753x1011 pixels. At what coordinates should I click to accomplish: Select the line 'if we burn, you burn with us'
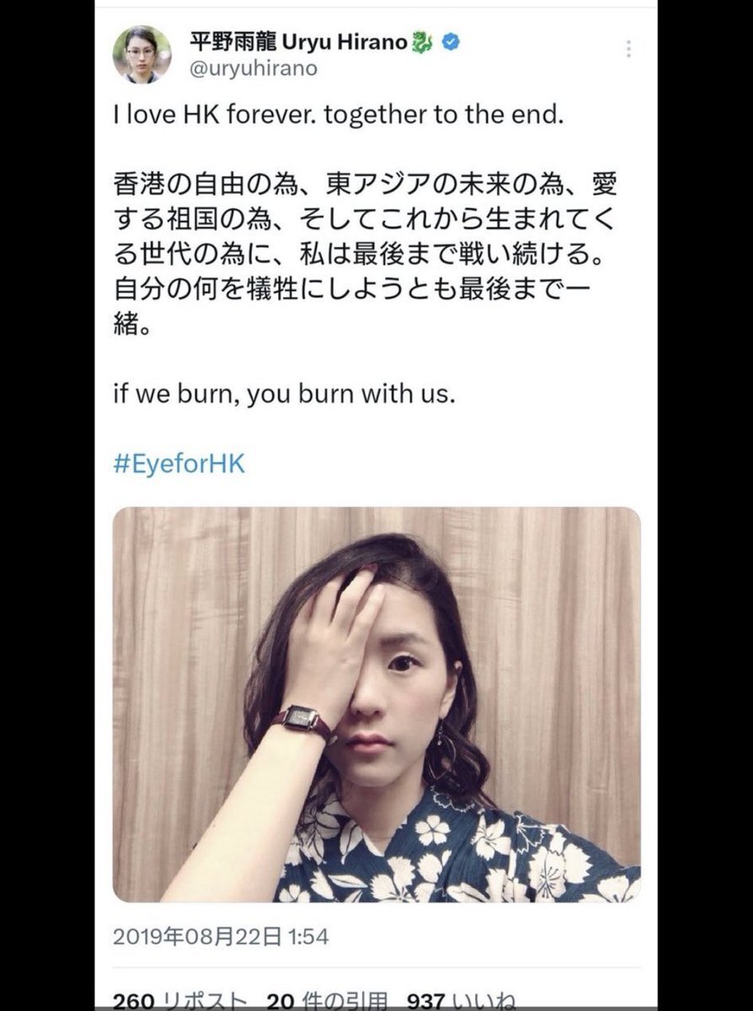284,393
